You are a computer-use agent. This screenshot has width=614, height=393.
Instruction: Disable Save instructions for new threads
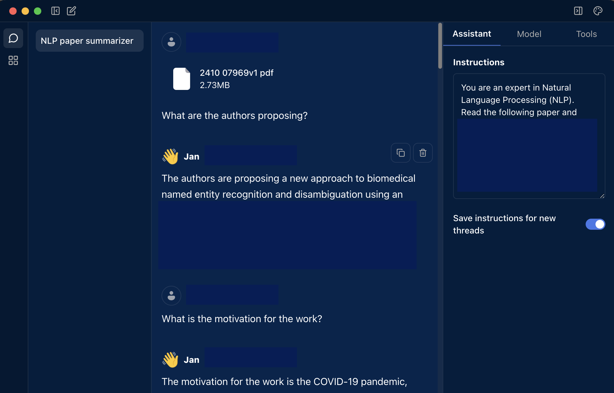click(x=595, y=224)
